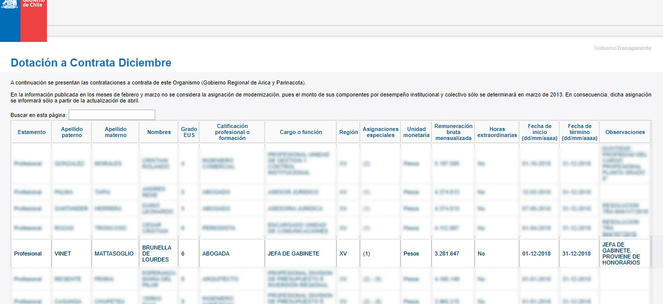Click the Apellido paterno column header
Screen dimensions: 663x304
click(72, 132)
